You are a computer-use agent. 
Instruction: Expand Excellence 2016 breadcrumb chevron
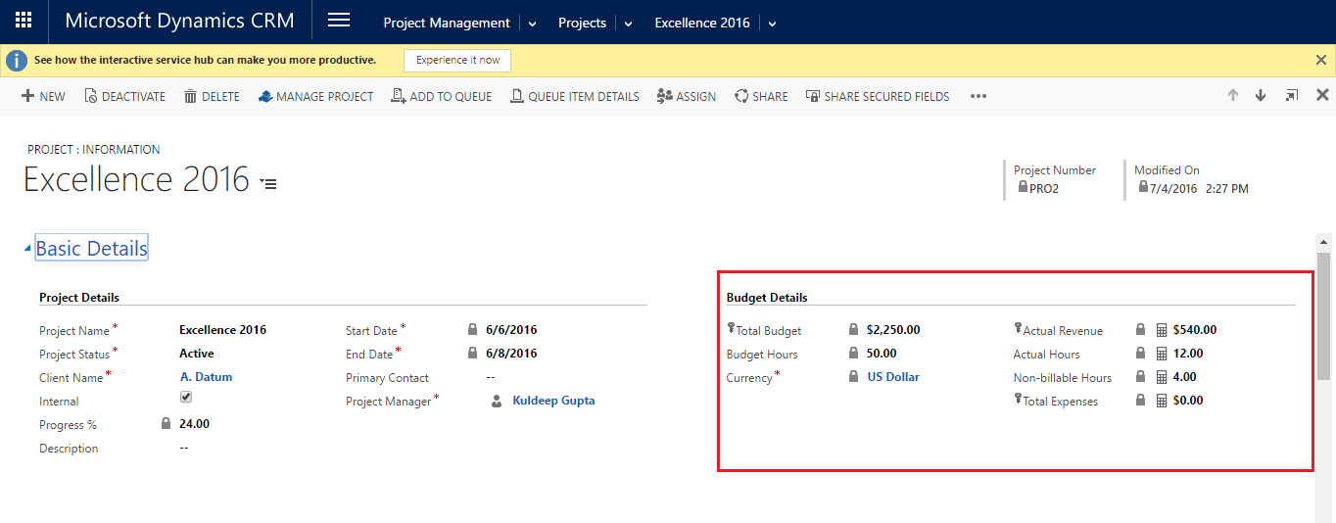(772, 24)
